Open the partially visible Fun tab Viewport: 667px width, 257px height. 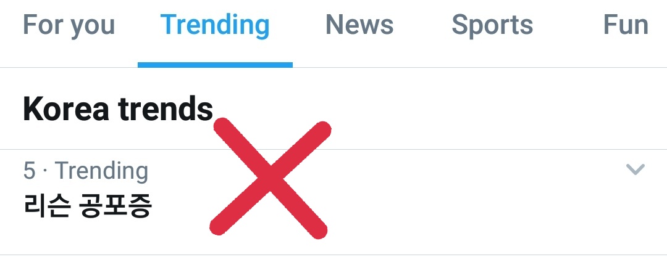click(626, 25)
